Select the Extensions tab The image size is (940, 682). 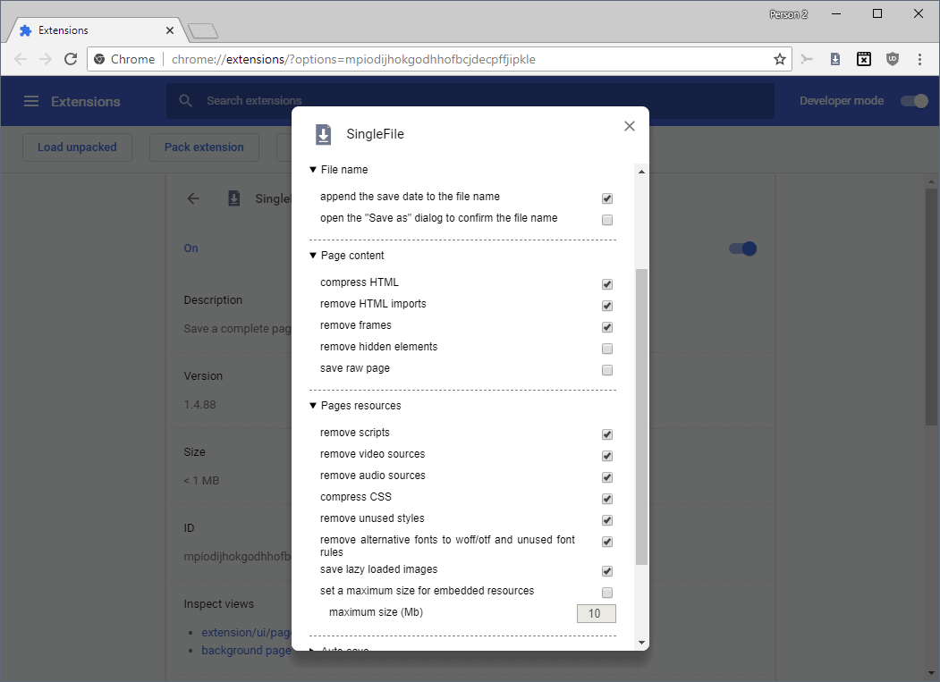(x=95, y=30)
